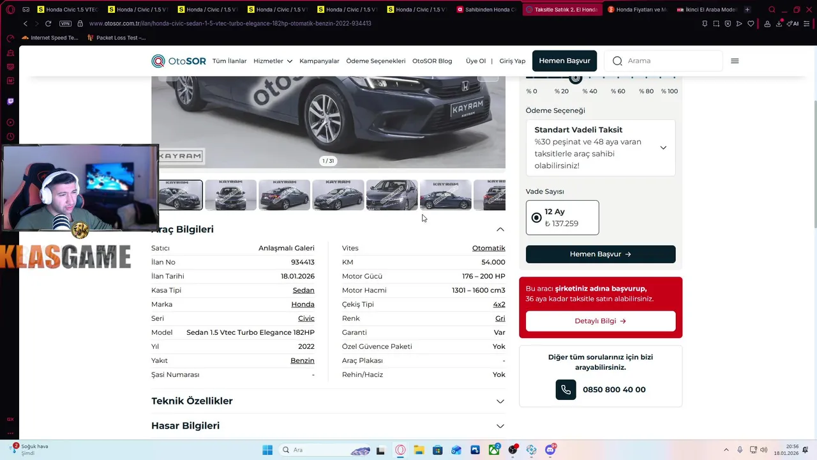
Task: Open Packet Loss Test bookmark
Action: (x=116, y=38)
